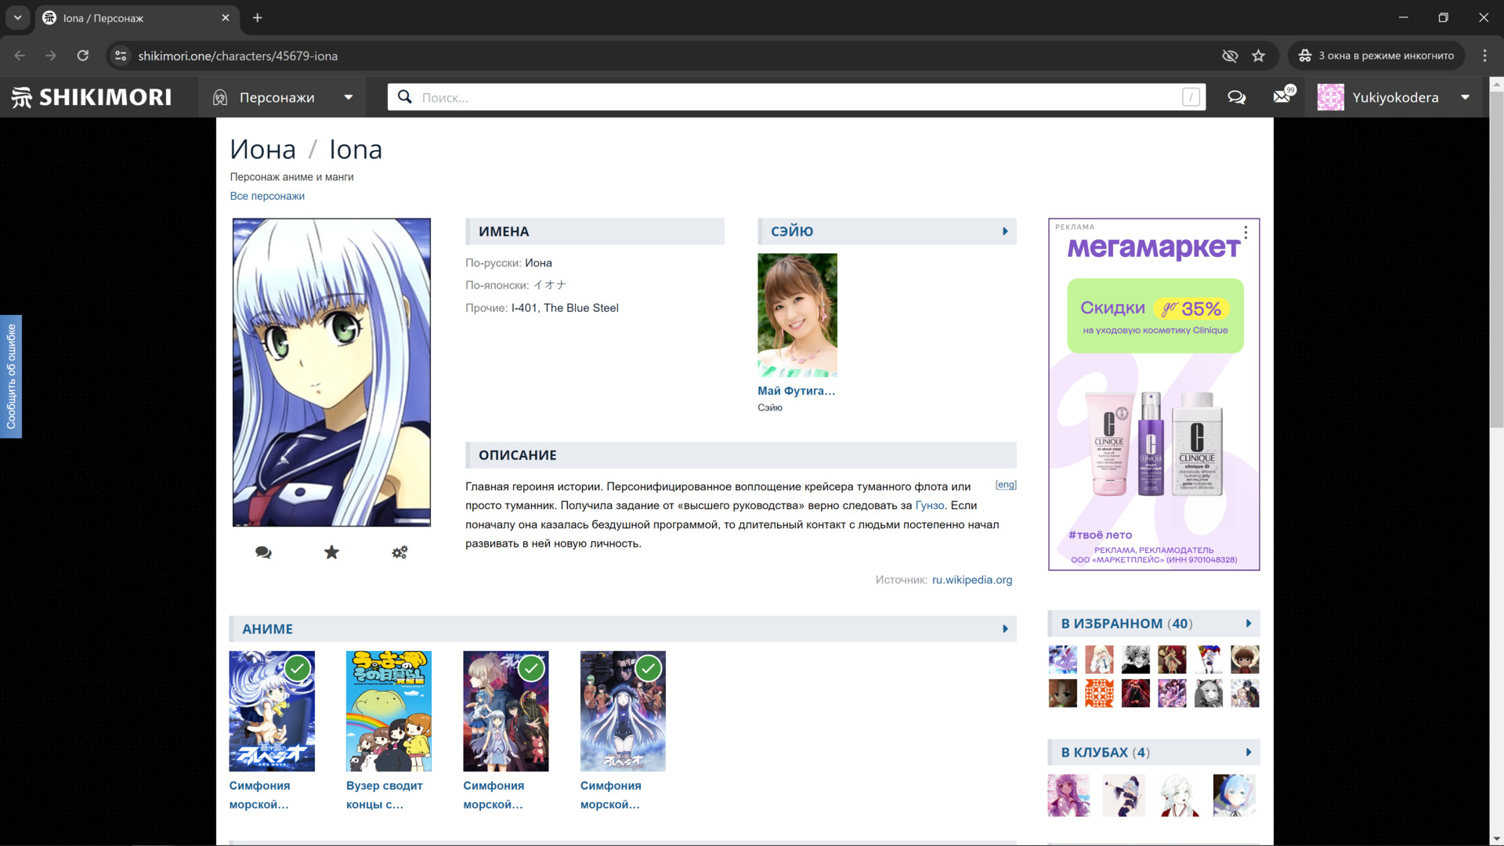Open the edit gears icon below the portrait

pos(399,553)
